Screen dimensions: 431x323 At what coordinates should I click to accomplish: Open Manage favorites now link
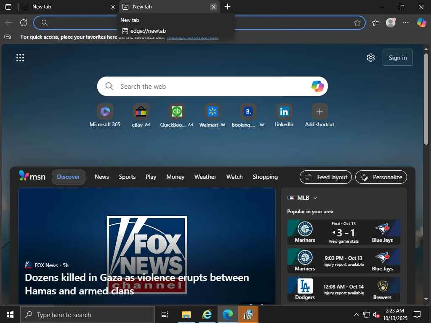192,37
